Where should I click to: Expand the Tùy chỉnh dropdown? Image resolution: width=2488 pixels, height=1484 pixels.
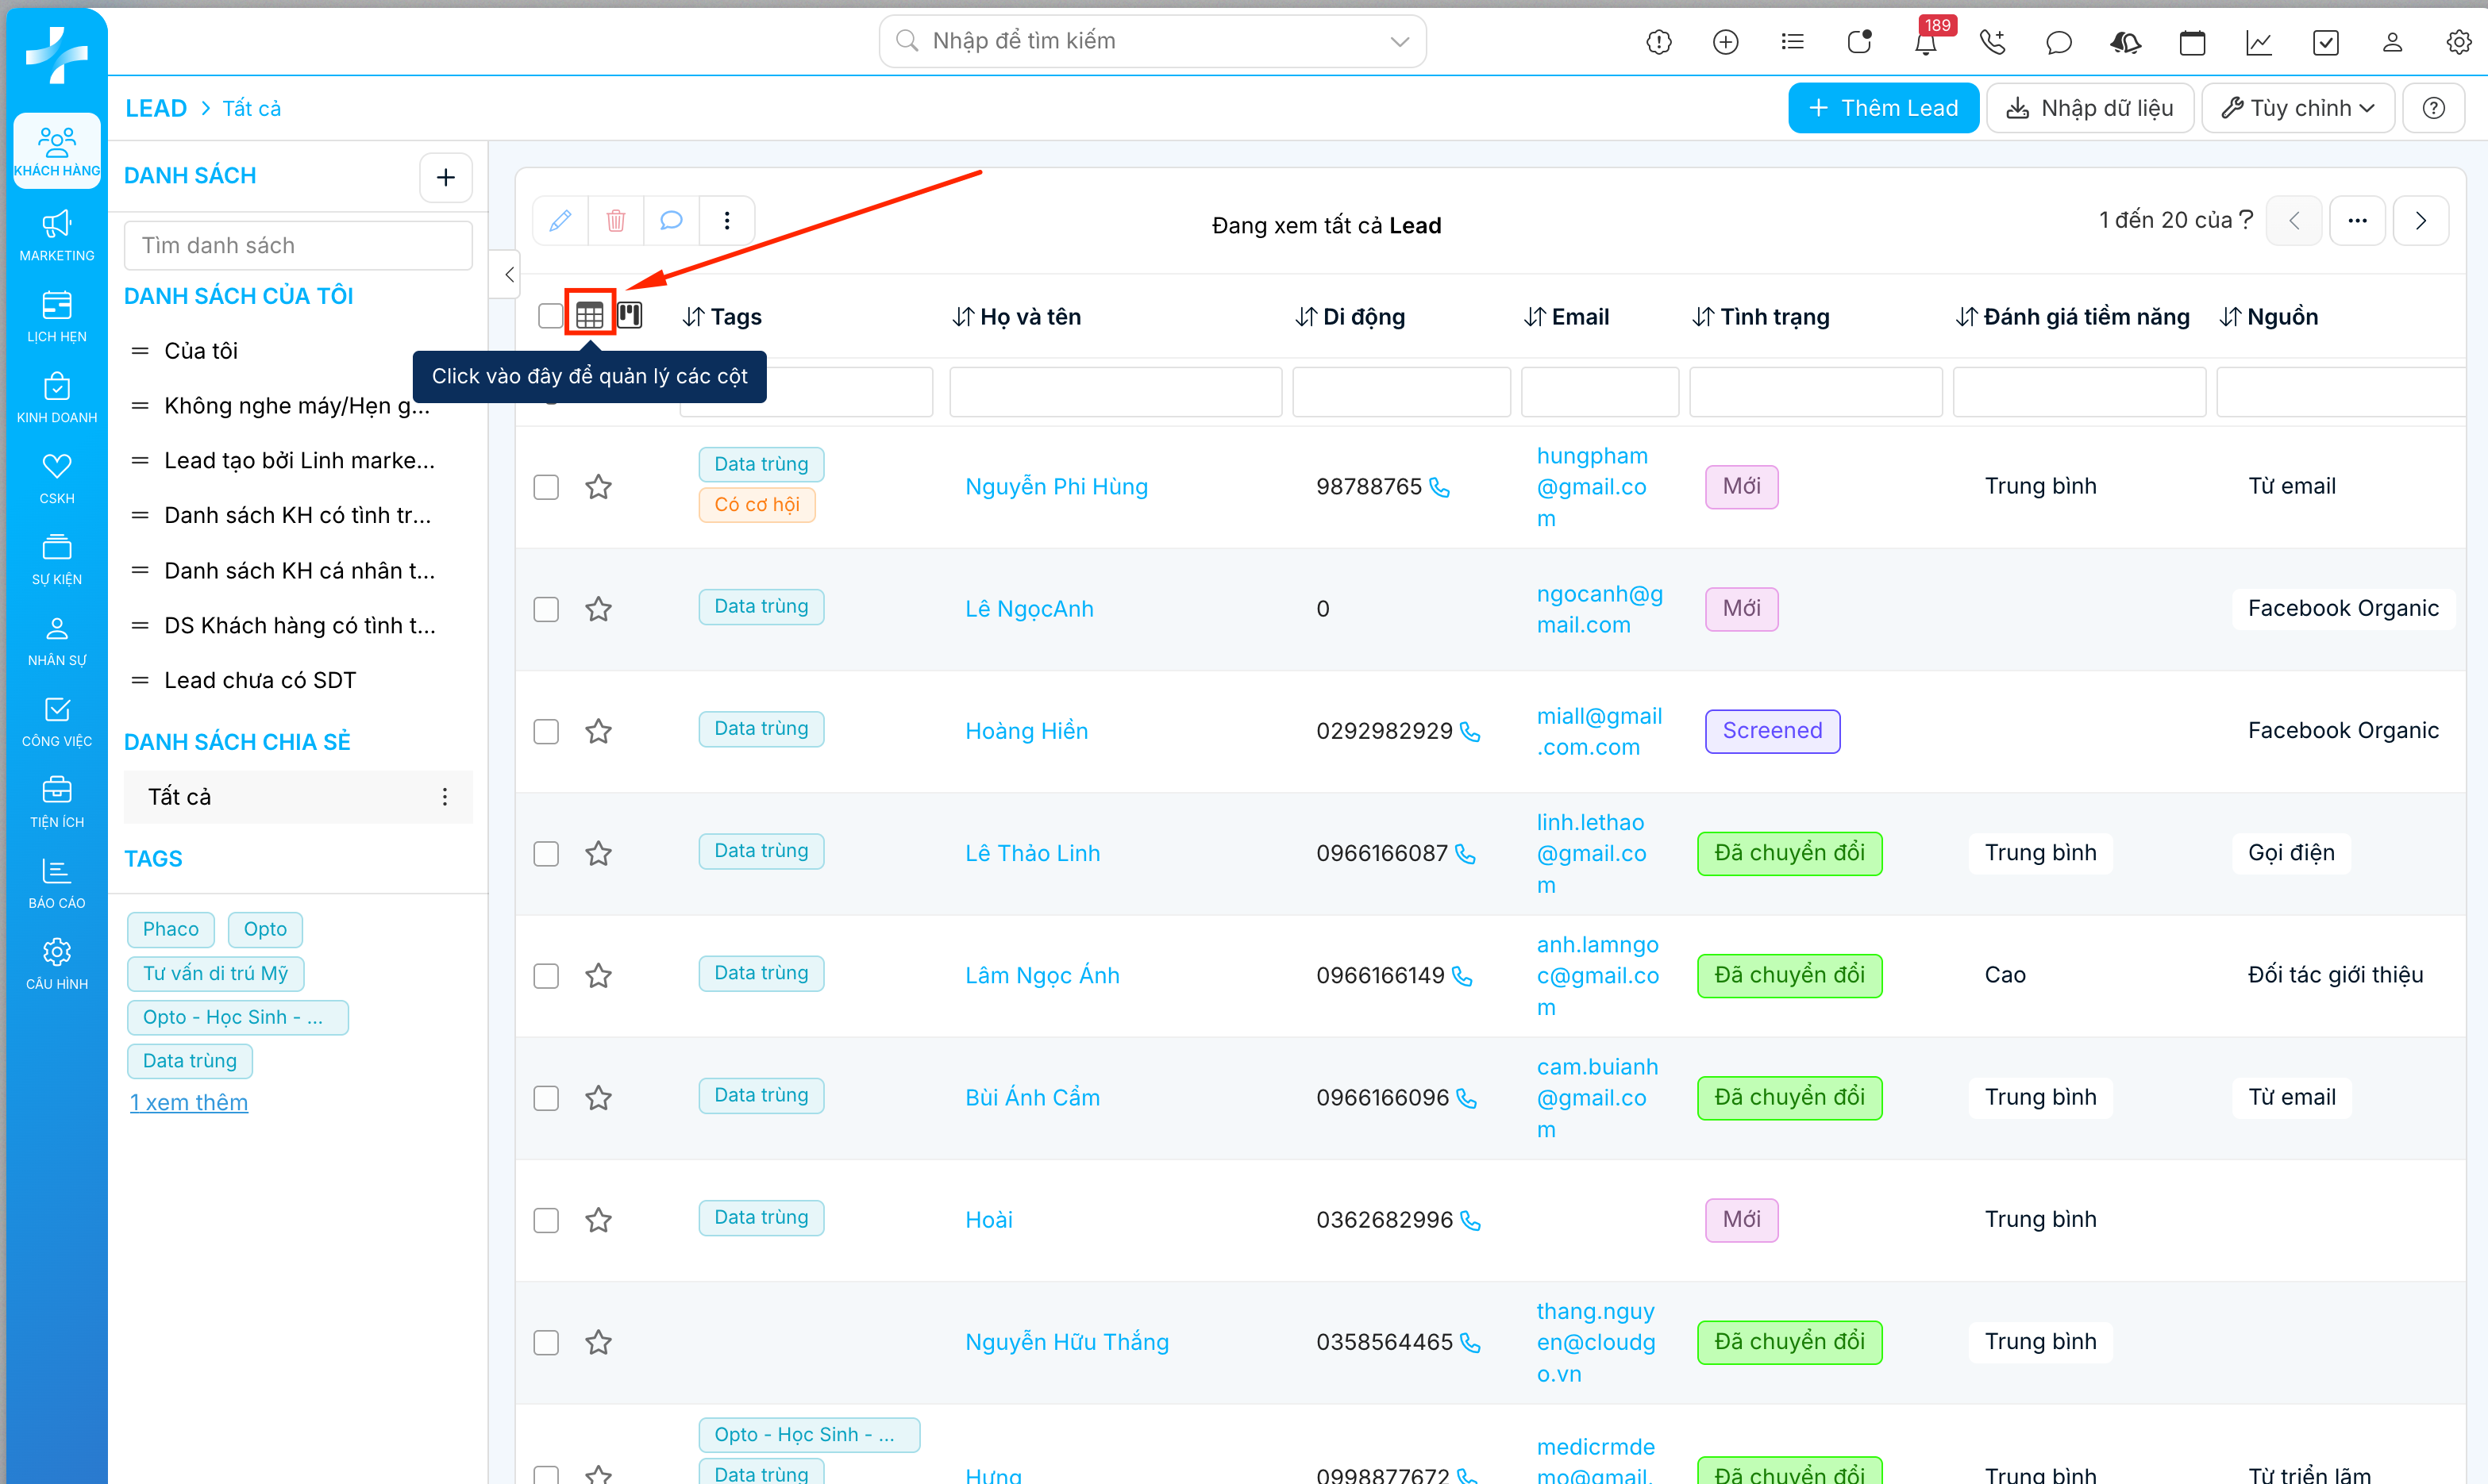click(2297, 108)
